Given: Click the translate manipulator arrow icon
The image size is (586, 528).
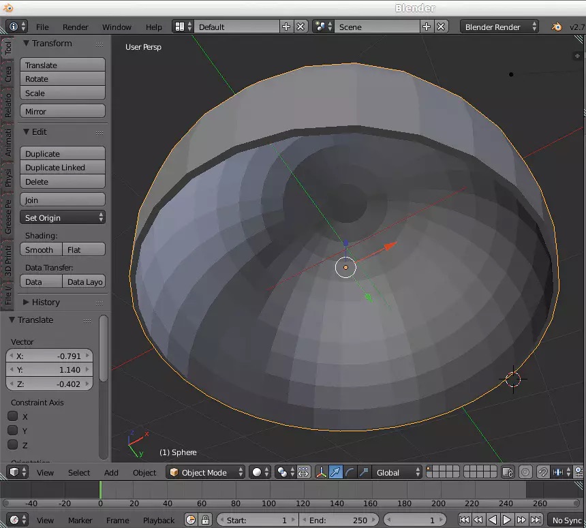Looking at the screenshot, I should (336, 472).
